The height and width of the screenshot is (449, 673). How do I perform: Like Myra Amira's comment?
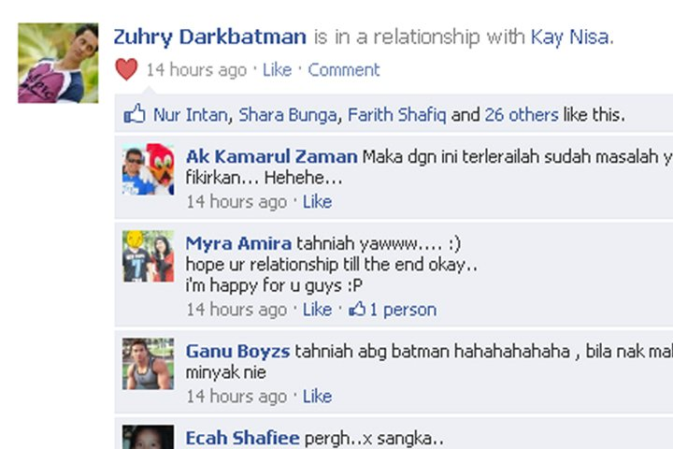tap(317, 310)
